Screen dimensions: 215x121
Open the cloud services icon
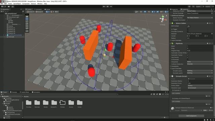coord(9,6)
